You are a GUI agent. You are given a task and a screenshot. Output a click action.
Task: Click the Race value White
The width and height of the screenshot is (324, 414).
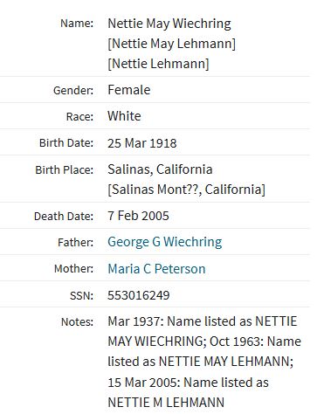[124, 116]
